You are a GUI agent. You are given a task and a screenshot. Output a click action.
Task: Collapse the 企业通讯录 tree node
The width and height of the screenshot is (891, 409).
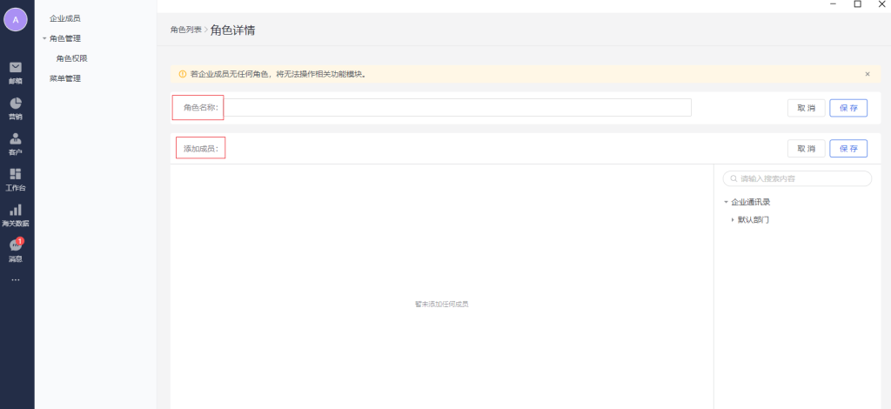tap(726, 202)
